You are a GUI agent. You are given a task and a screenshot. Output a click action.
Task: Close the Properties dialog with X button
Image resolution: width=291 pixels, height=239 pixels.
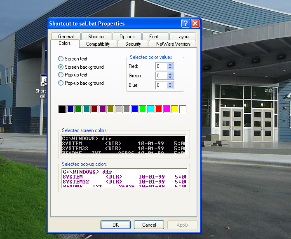(x=195, y=23)
